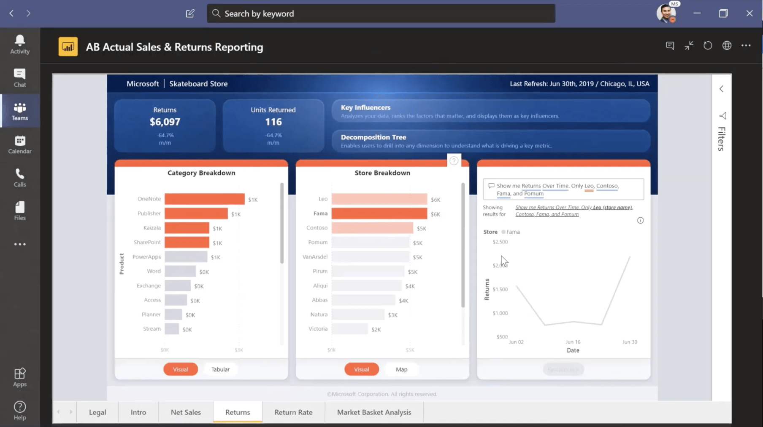Switch Store Breakdown to Map

pyautogui.click(x=401, y=369)
